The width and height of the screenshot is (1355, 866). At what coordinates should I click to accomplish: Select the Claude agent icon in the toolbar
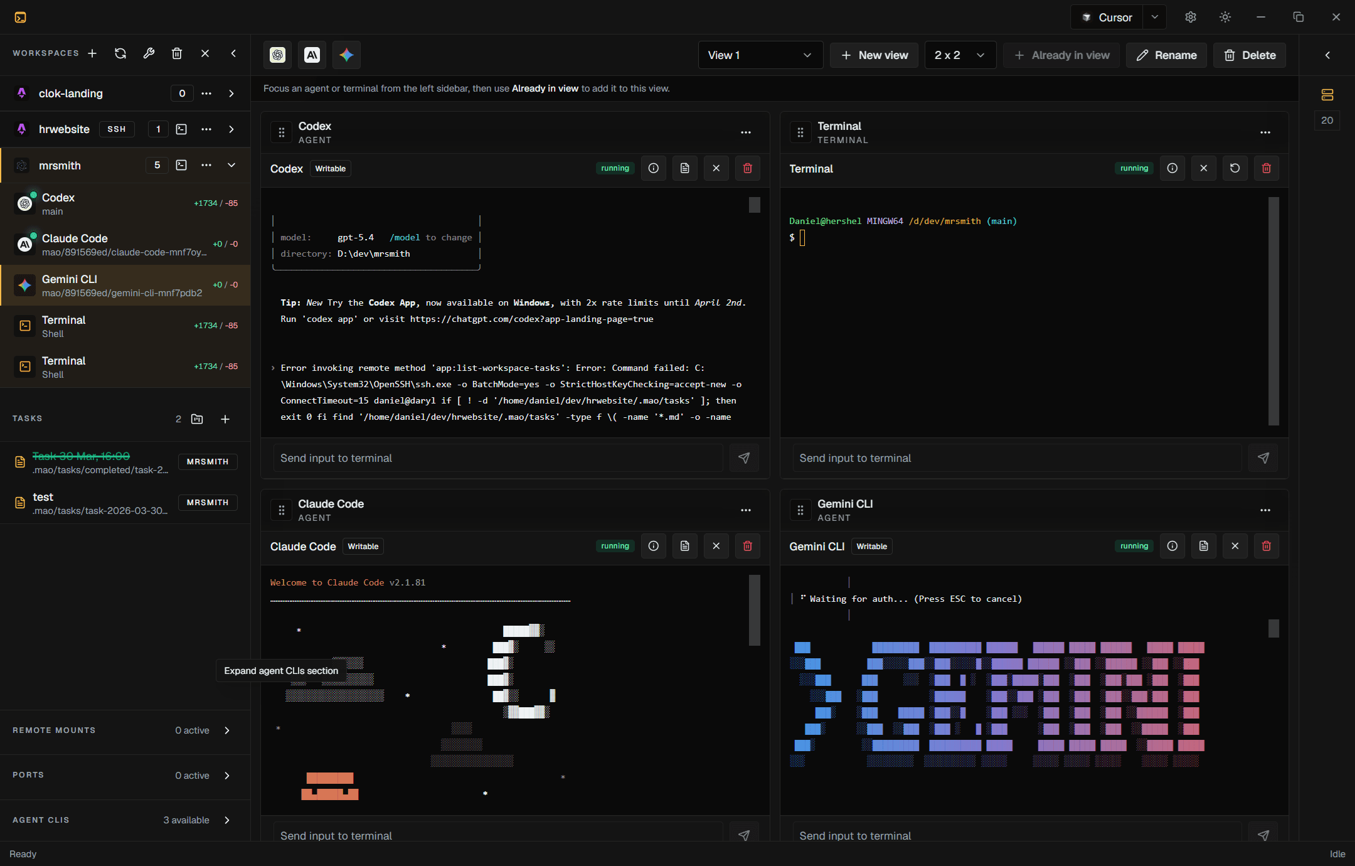pyautogui.click(x=312, y=55)
